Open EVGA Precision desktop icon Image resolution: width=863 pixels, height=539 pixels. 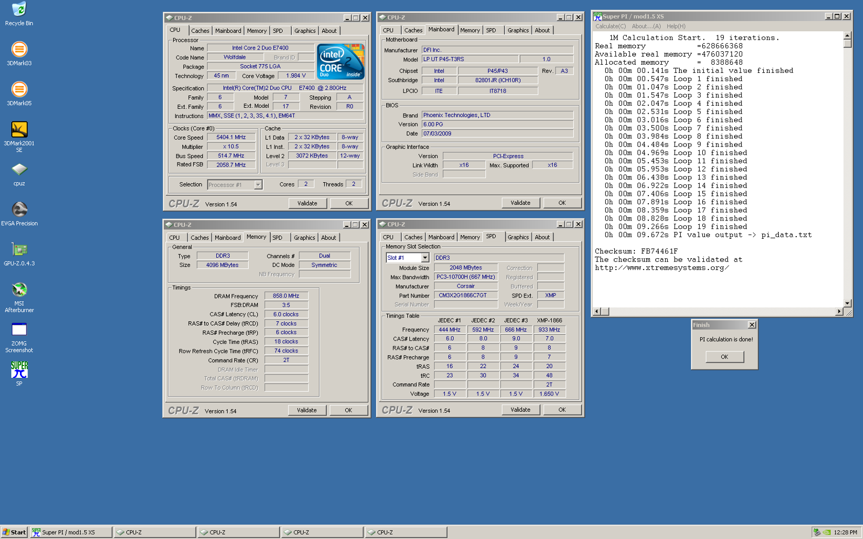click(x=19, y=214)
